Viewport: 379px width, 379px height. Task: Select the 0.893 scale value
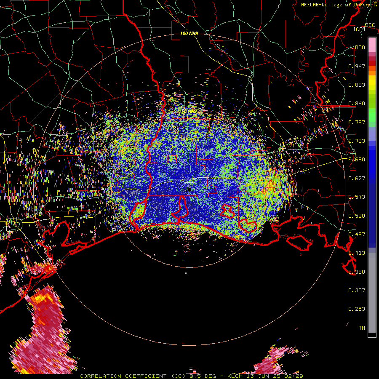357,85
